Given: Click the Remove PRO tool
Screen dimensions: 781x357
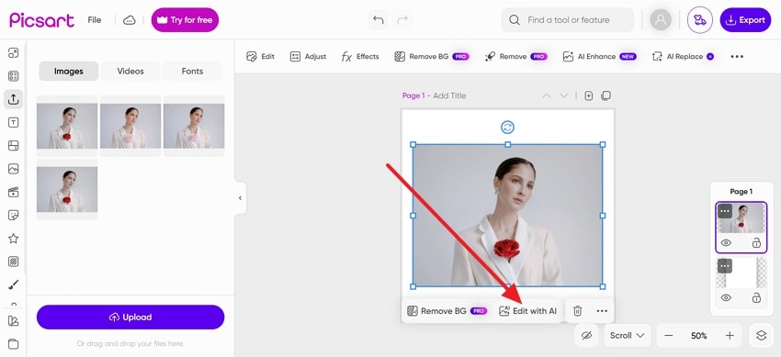Looking at the screenshot, I should tap(515, 57).
